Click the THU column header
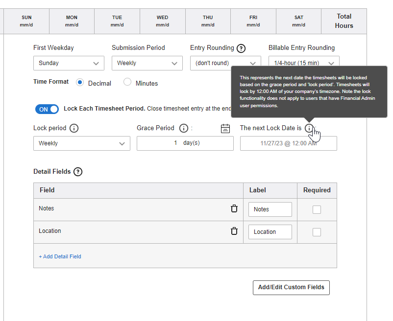Screen dimensions: 393x321 pyautogui.click(x=208, y=21)
